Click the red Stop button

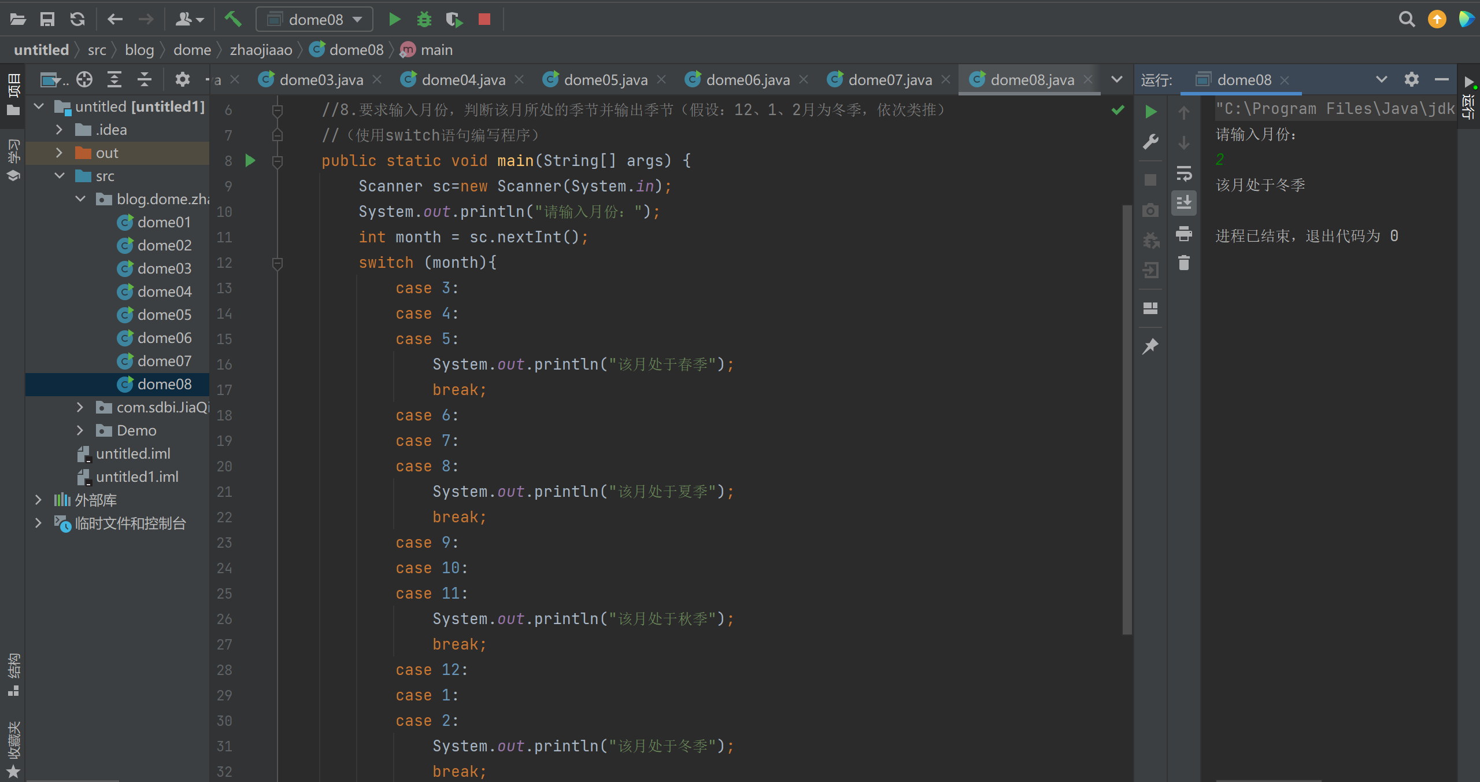click(x=484, y=20)
